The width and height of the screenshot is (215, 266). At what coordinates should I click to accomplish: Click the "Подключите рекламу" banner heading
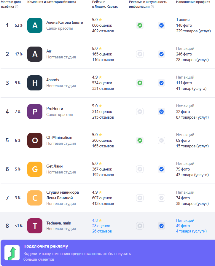[x=46, y=246]
